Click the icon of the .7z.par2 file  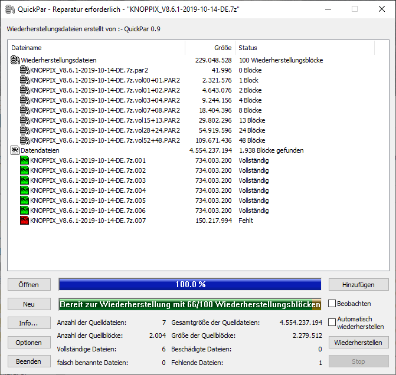pyautogui.click(x=25, y=70)
